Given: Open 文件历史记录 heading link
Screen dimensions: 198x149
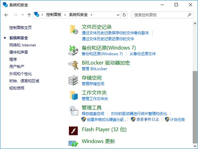Looking at the screenshot, I should 97,27.
